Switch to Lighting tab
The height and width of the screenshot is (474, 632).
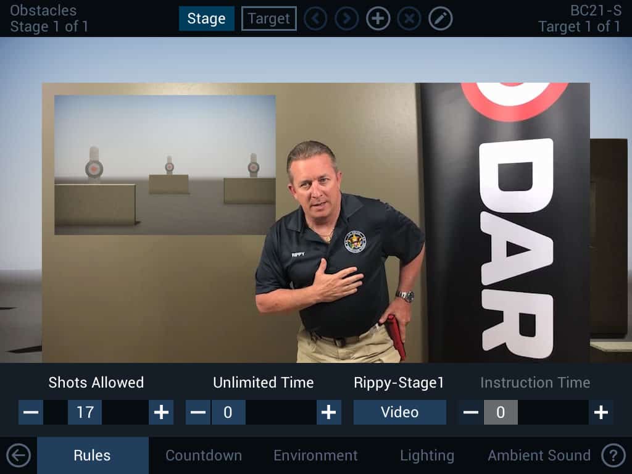point(427,455)
